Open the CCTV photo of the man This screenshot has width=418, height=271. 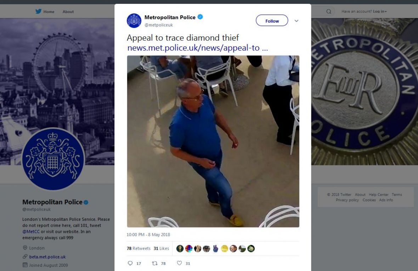tap(213, 141)
